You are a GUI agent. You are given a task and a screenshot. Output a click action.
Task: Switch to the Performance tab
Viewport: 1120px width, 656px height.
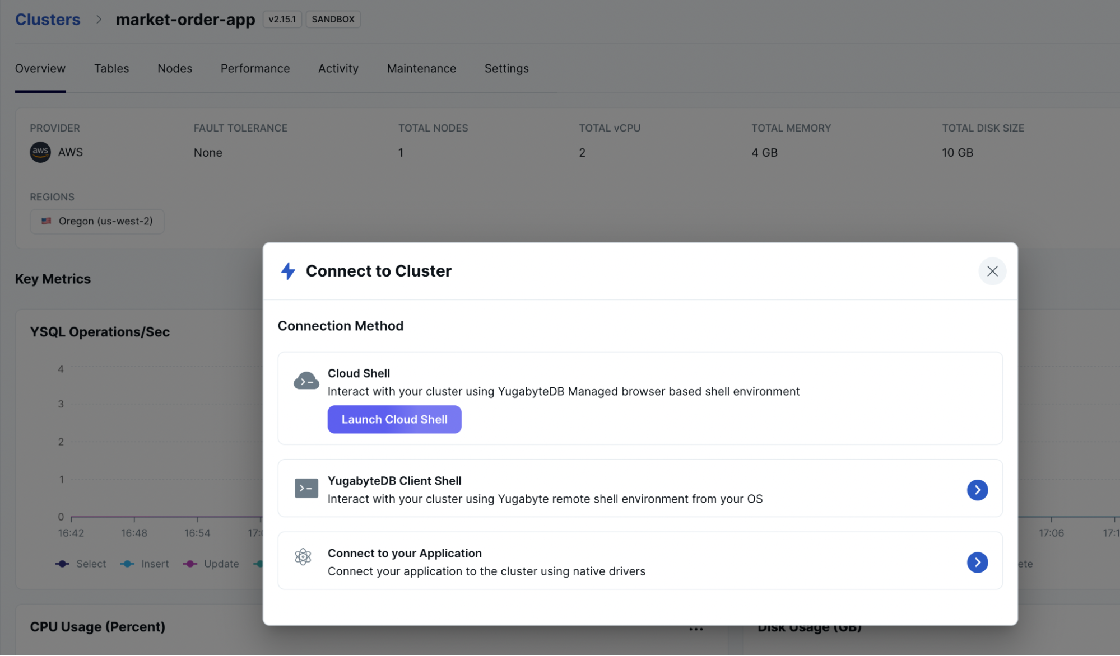coord(255,68)
